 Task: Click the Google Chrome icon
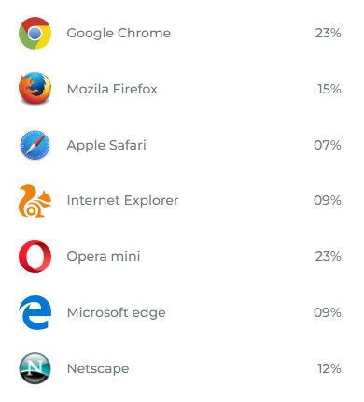[x=35, y=33]
